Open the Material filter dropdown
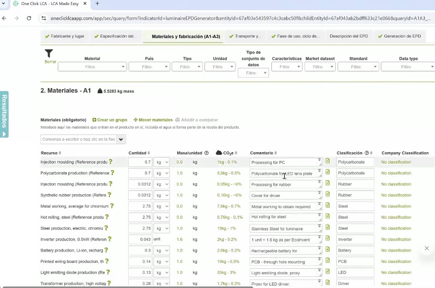Screen dimensions: 435x288 [92, 67]
